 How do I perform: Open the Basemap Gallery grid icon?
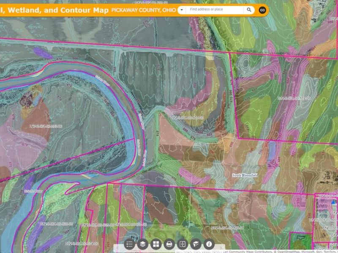(156, 244)
